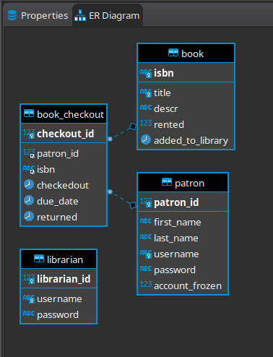Select the account_frozen column
Screen dimensions: 273x357
point(183,285)
